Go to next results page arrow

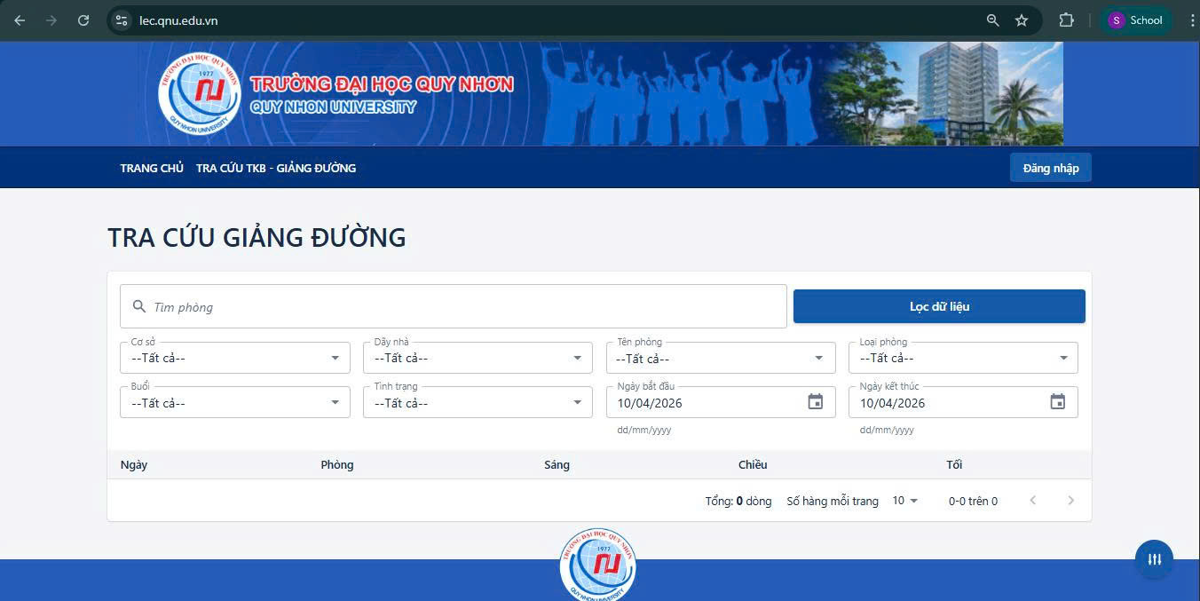click(x=1070, y=501)
